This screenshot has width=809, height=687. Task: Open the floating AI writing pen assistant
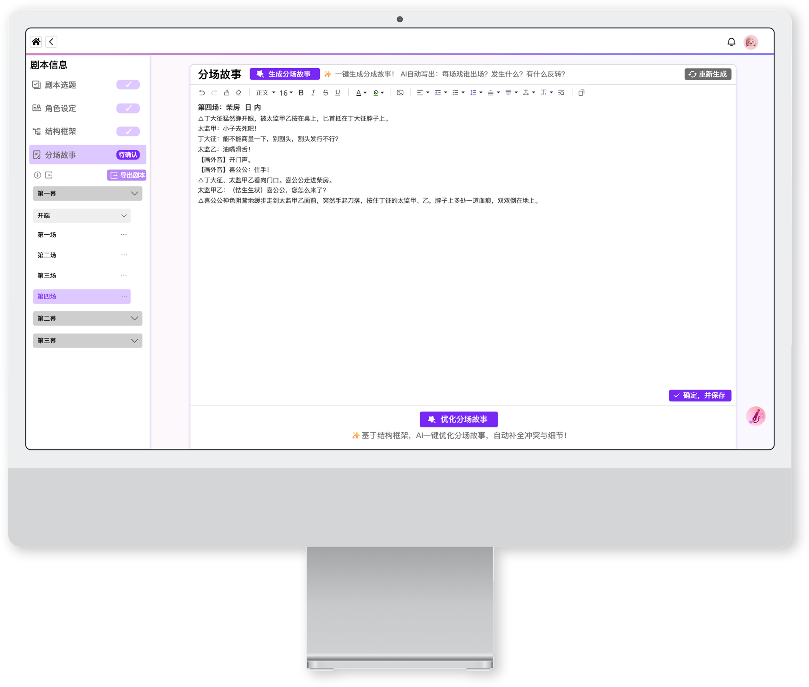pyautogui.click(x=756, y=416)
